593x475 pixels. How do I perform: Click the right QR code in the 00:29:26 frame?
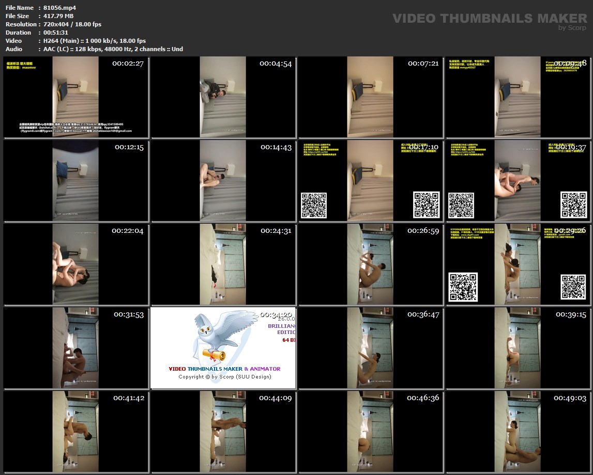coord(573,287)
